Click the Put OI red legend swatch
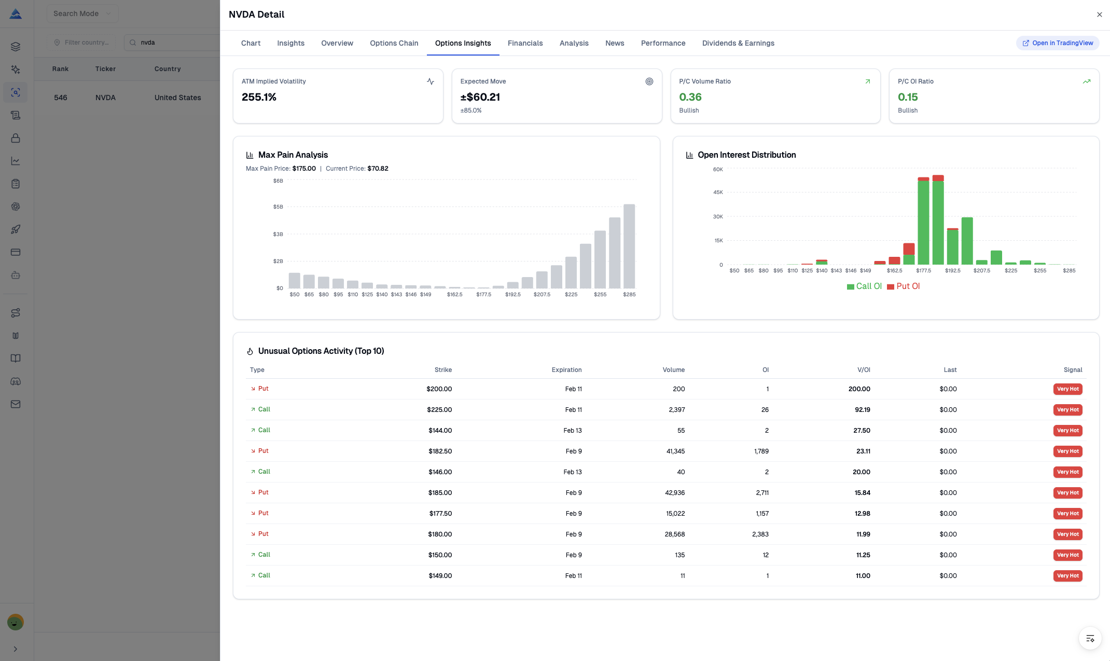This screenshot has width=1110, height=661. (x=890, y=286)
